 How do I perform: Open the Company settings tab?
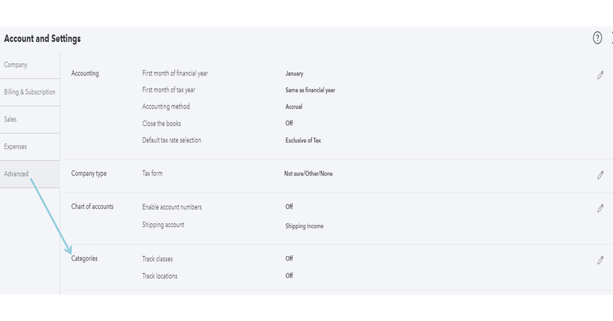tap(16, 65)
